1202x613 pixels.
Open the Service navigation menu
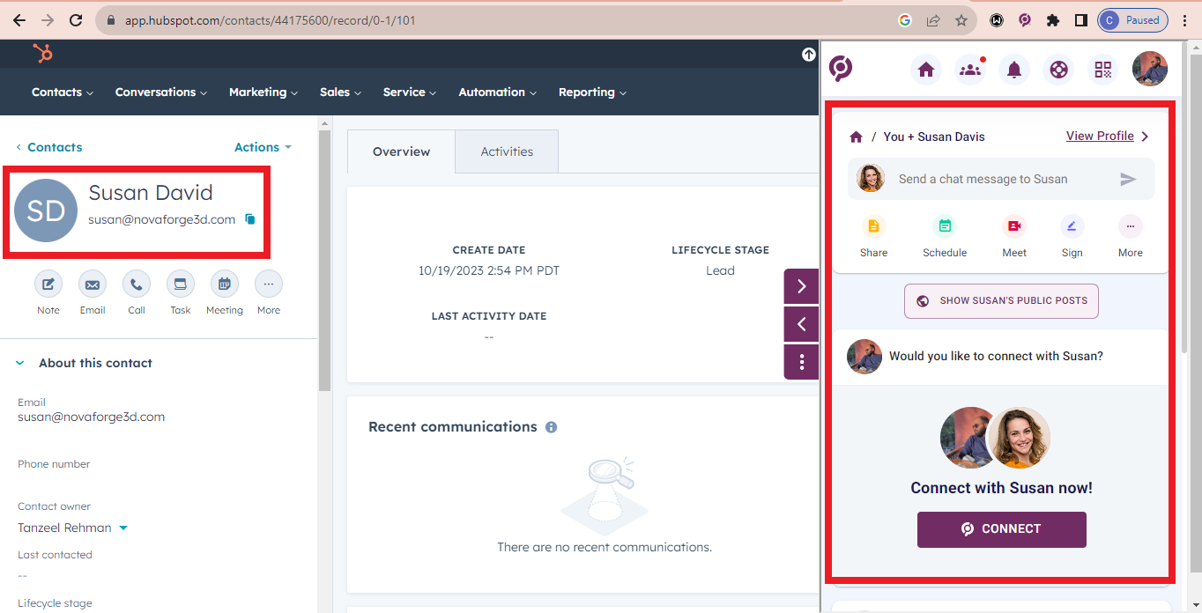tap(410, 92)
